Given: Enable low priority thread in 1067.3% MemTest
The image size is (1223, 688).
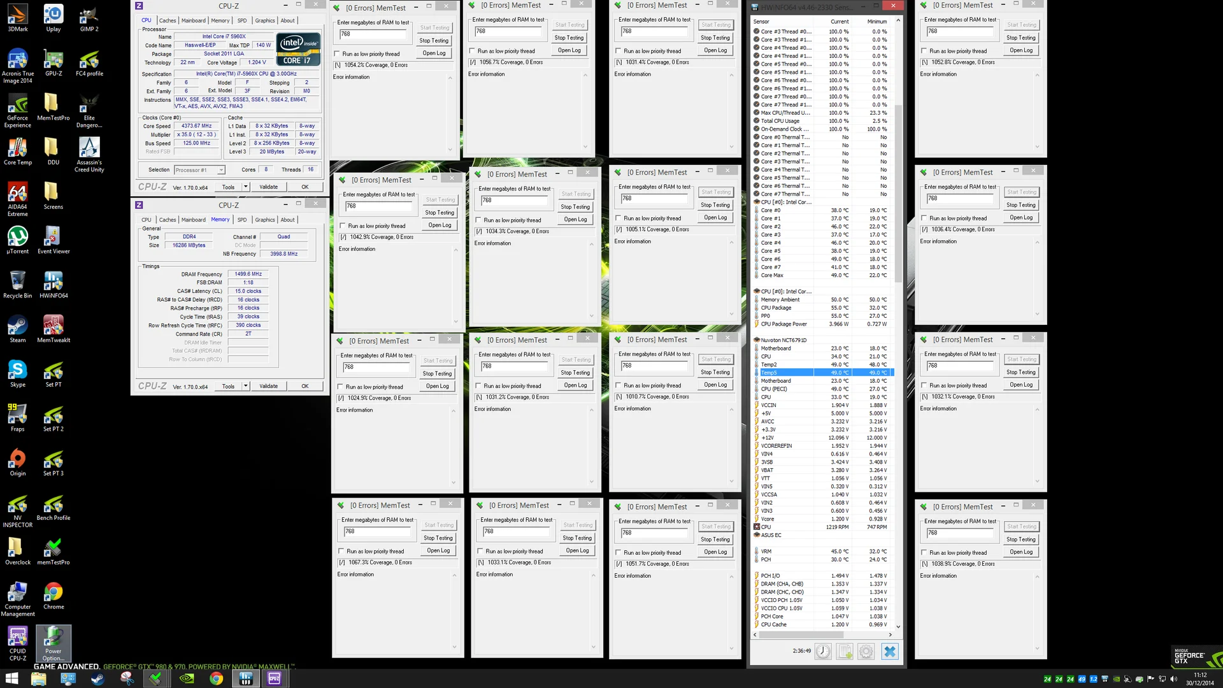Looking at the screenshot, I should coord(341,552).
